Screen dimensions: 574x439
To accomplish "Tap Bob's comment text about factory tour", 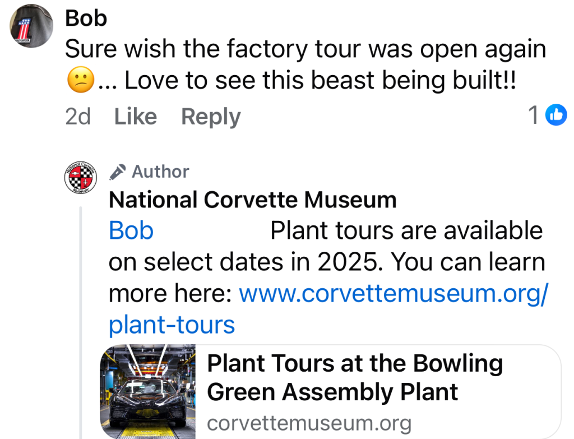I will (305, 50).
